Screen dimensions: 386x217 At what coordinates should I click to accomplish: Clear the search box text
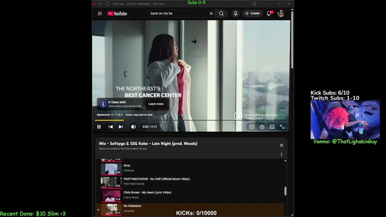[211, 14]
